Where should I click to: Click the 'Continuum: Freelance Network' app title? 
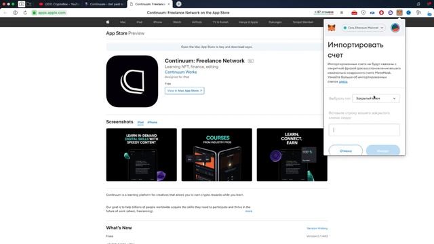point(205,60)
